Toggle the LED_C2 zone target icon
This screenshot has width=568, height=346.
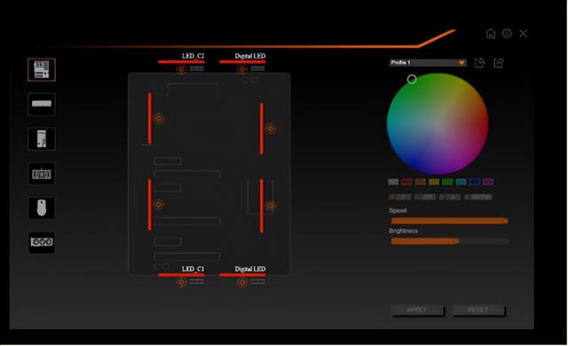tap(181, 69)
